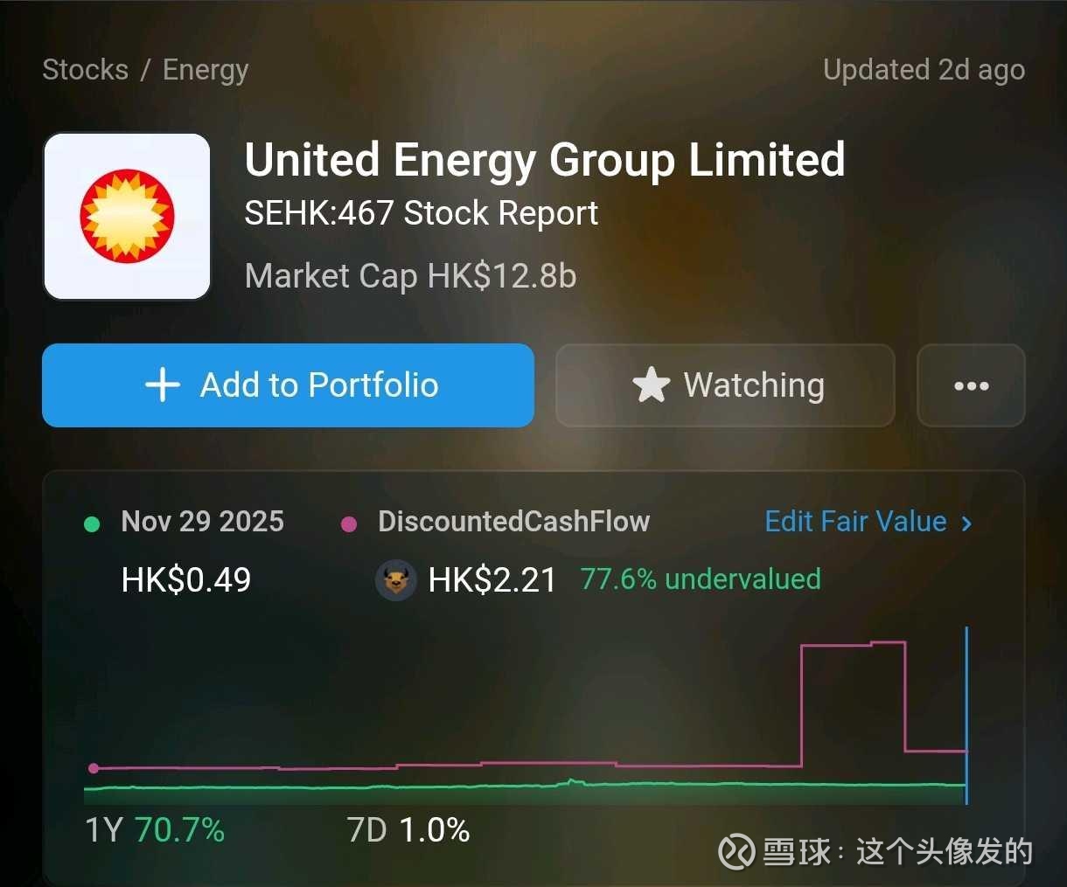This screenshot has height=887, width=1067.
Task: Click the 77.6% undervalued label
Action: pyautogui.click(x=701, y=579)
